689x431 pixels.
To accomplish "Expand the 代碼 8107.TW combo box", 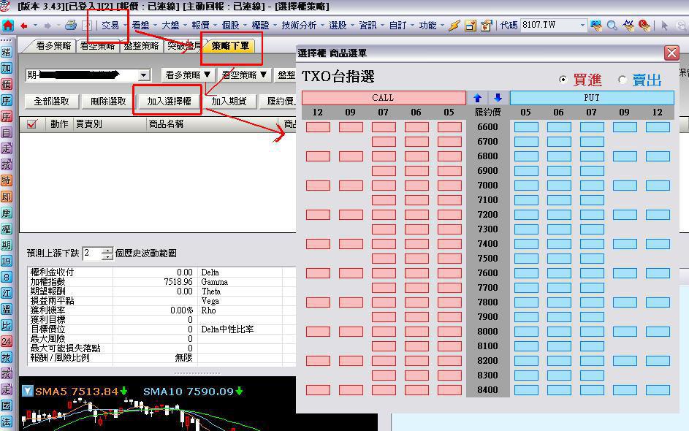I will 582,25.
